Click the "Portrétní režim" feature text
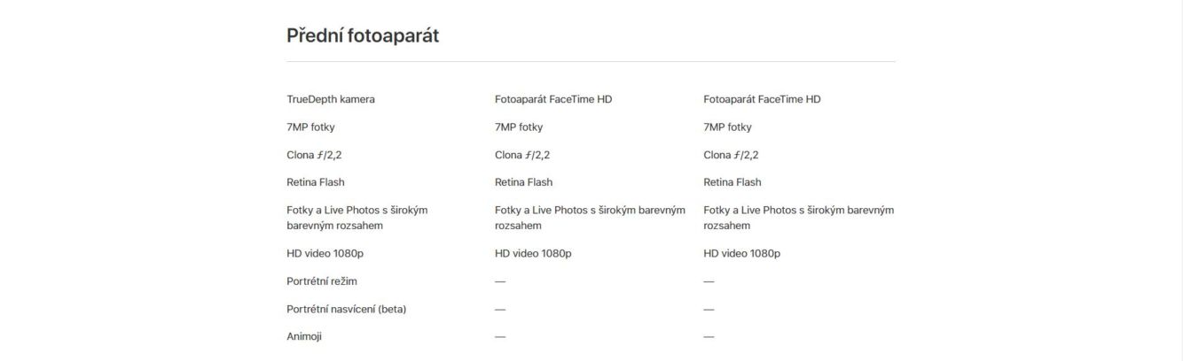 point(322,281)
